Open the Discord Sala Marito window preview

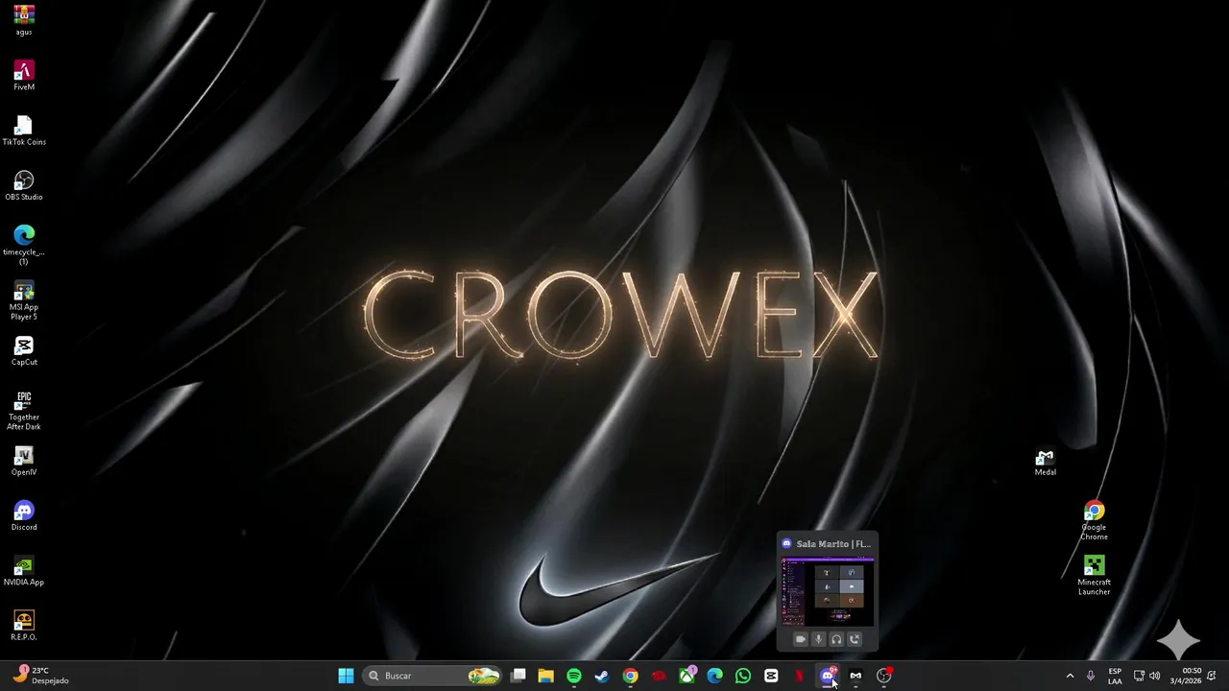[828, 591]
